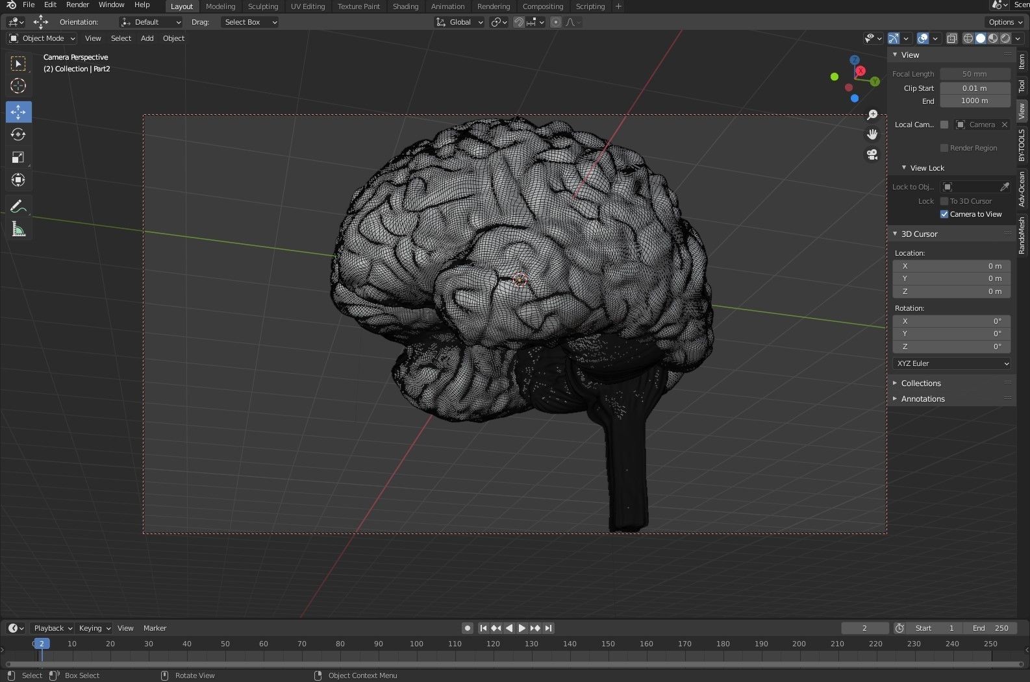Collapse the View panel
The width and height of the screenshot is (1030, 682).
tap(895, 55)
